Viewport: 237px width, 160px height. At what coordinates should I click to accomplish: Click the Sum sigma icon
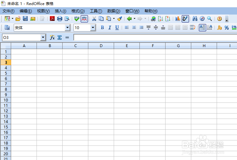[59, 37]
